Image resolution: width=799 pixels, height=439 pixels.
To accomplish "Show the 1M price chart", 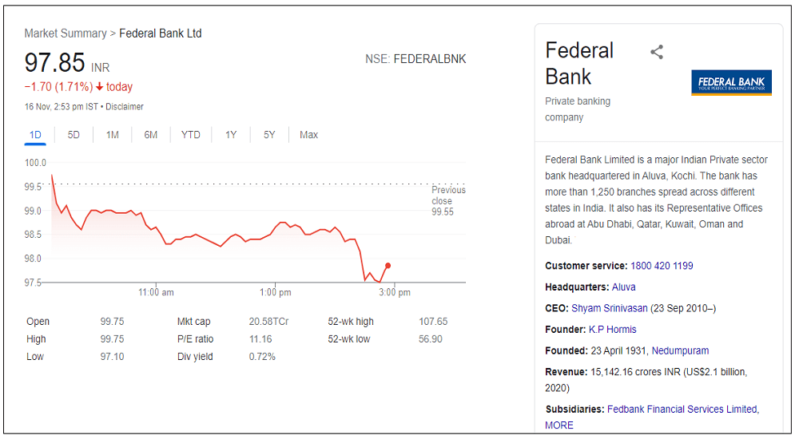I will [x=112, y=135].
